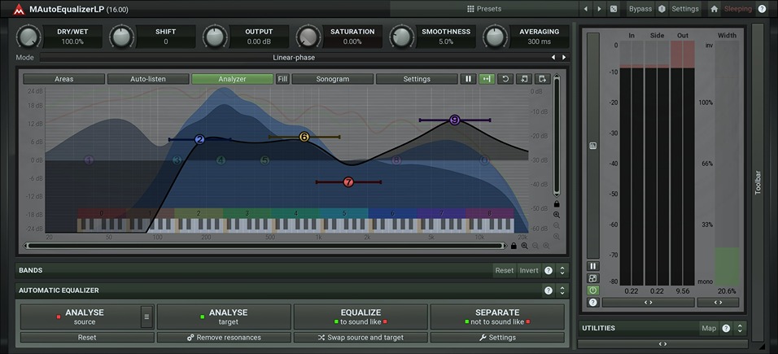Toggle the analyzer Fill option
778x354 pixels.
click(282, 79)
